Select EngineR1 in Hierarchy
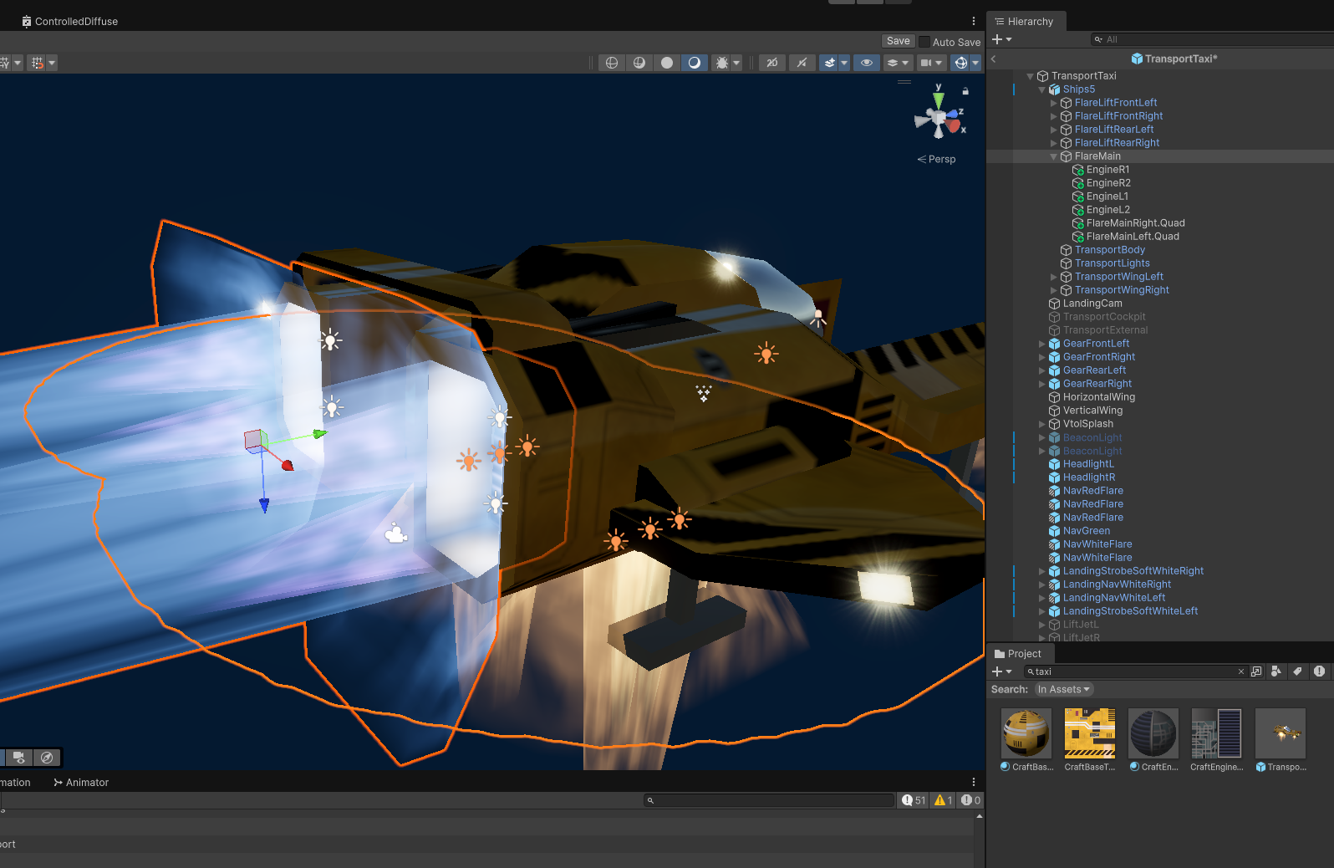 tap(1107, 170)
